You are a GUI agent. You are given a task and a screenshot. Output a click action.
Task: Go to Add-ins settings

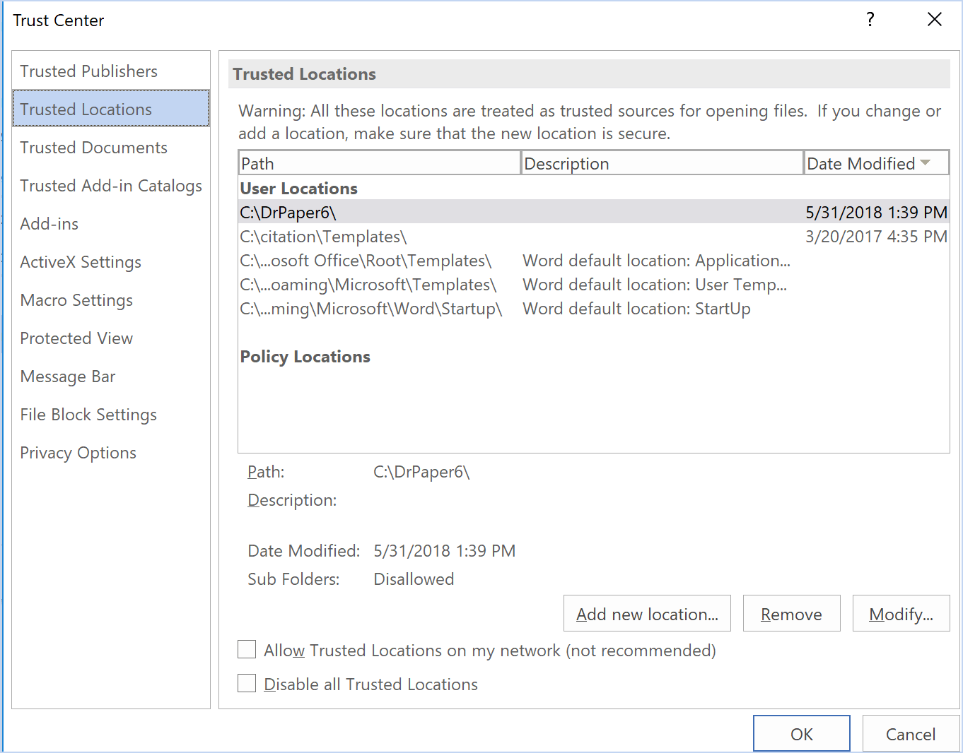click(49, 224)
